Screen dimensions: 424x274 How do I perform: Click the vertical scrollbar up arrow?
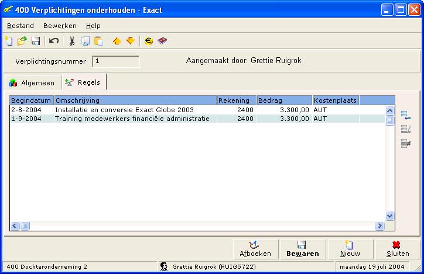[389, 110]
